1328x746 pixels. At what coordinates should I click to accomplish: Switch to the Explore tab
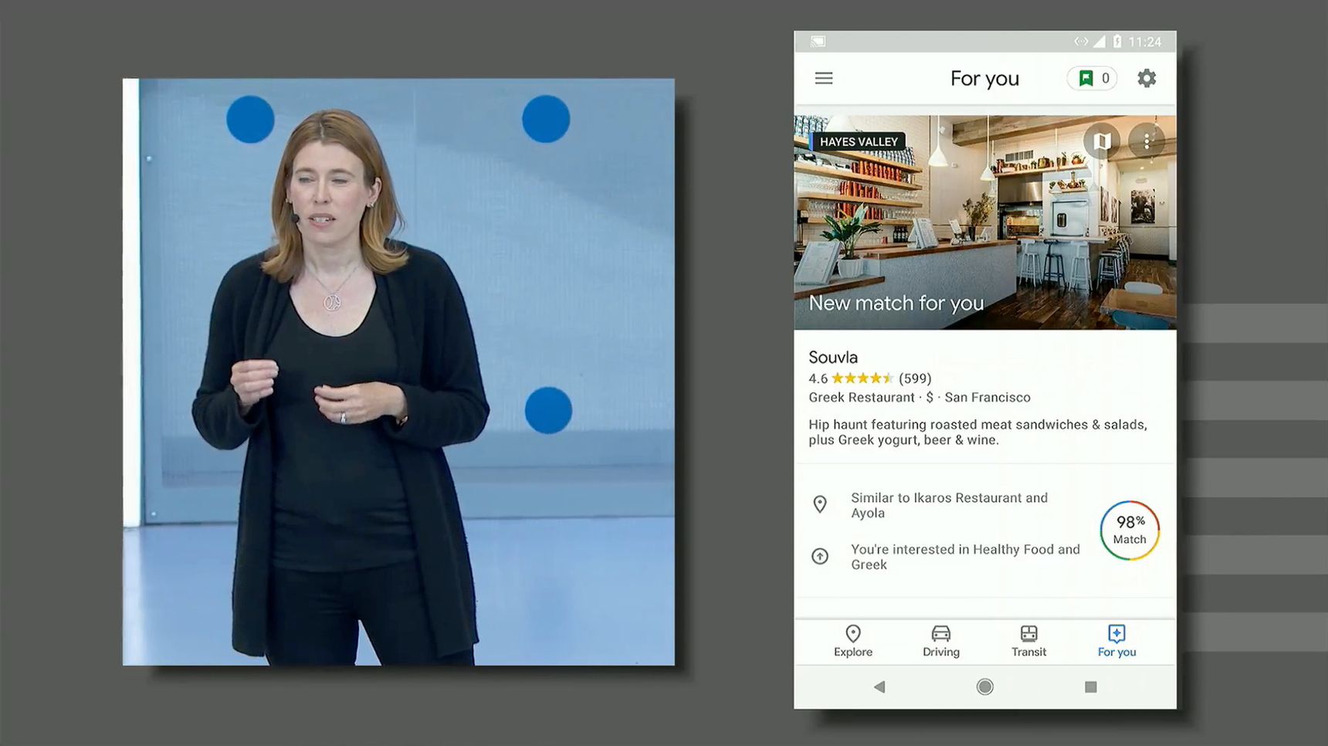(853, 642)
